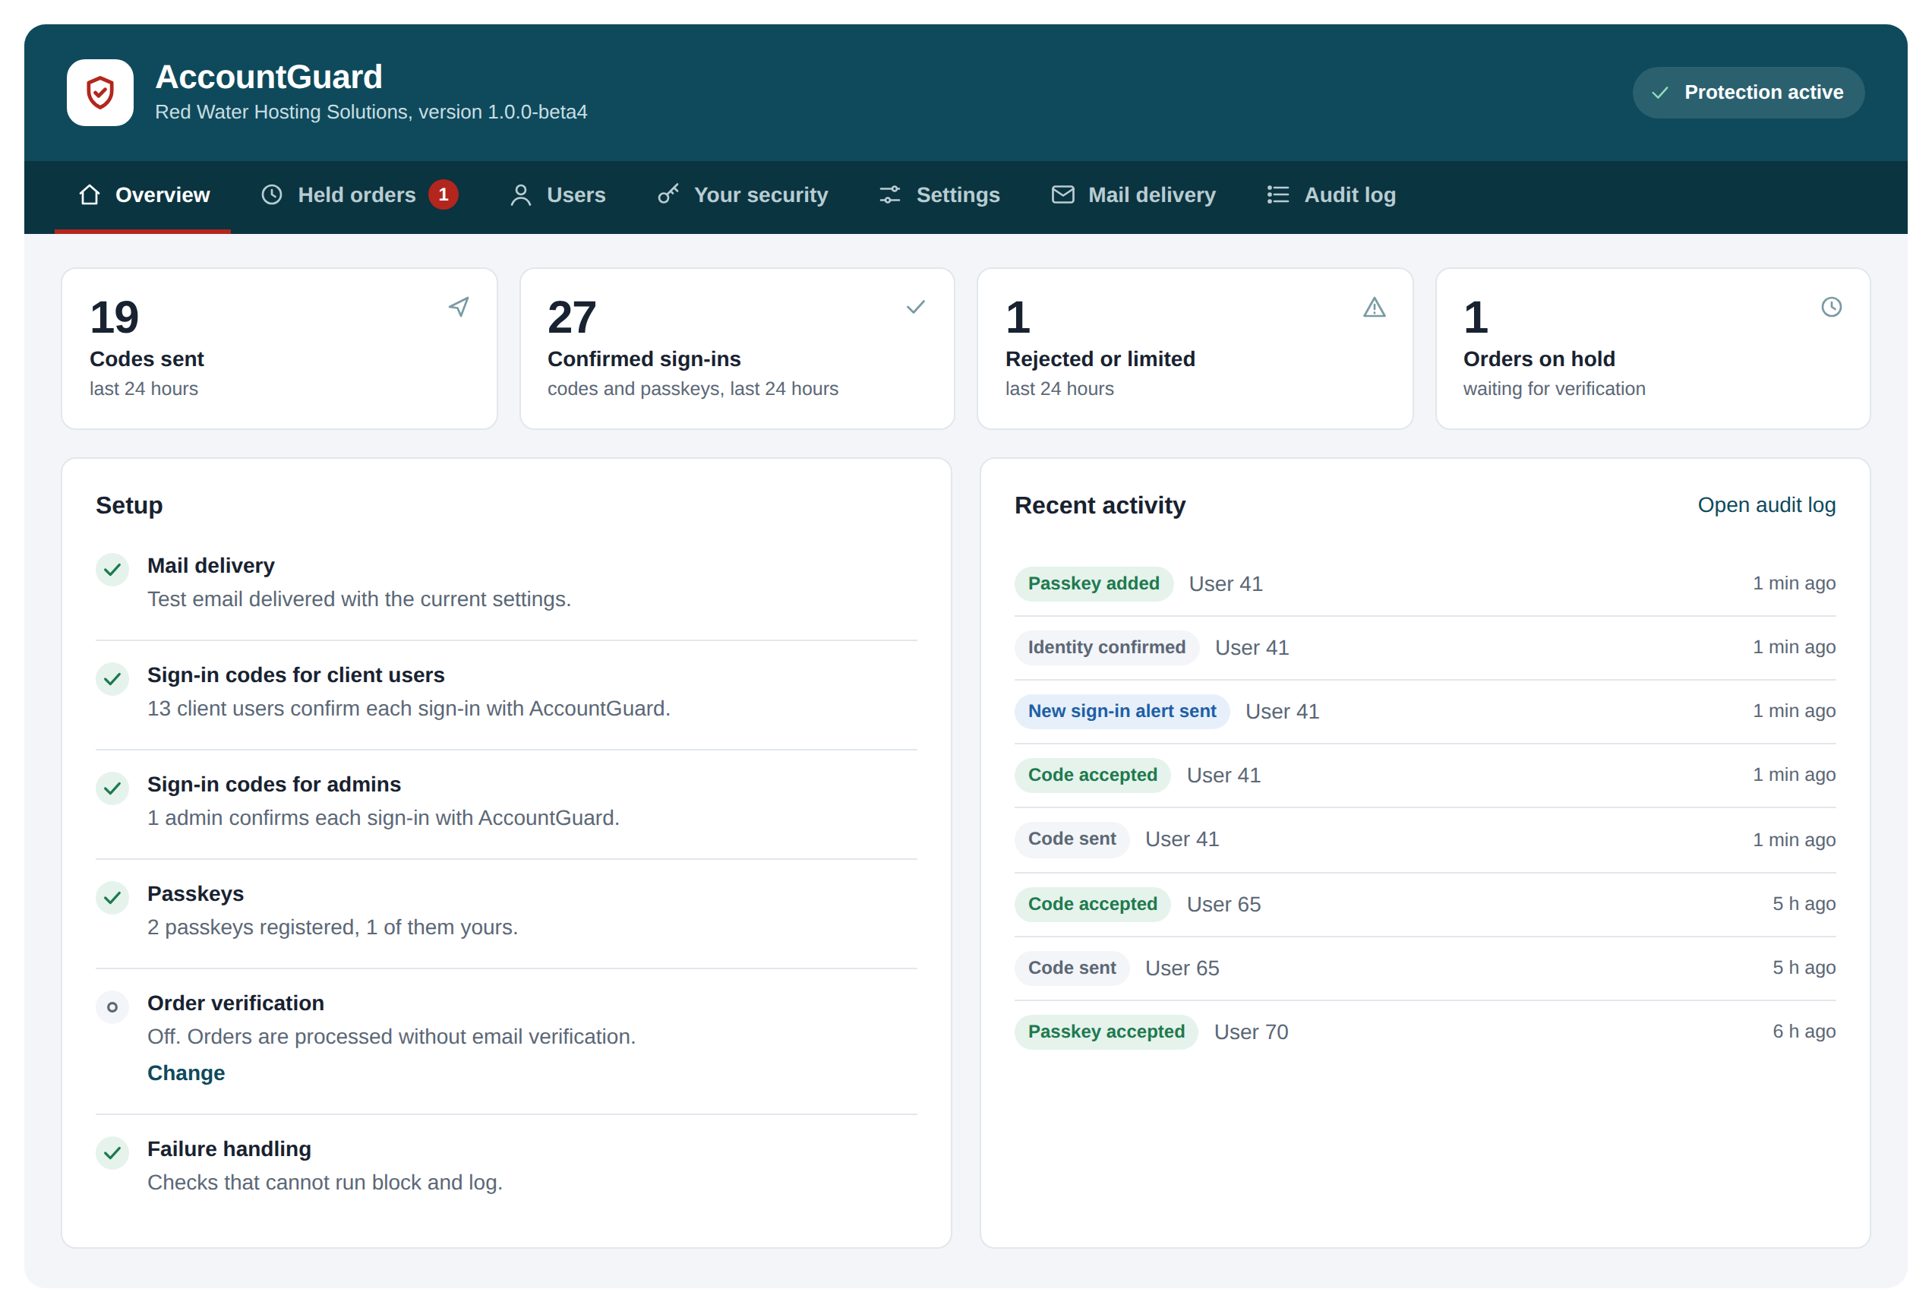The height and width of the screenshot is (1308, 1932).
Task: Click the checkmark icon on Confirmed sign-ins card
Action: pyautogui.click(x=915, y=307)
